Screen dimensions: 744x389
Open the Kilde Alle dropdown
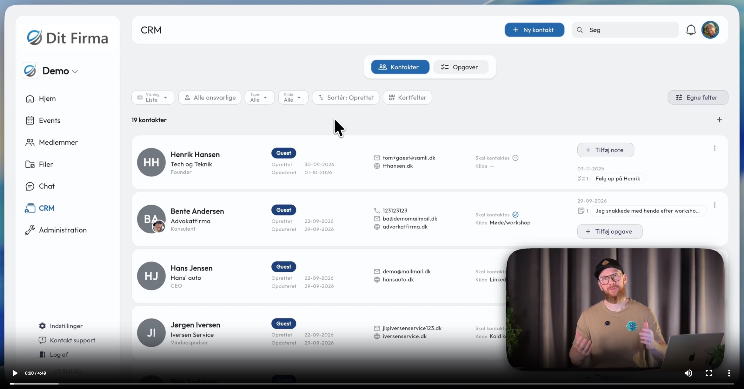[293, 97]
